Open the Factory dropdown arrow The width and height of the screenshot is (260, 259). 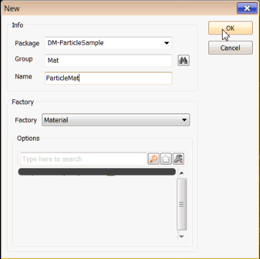coord(184,120)
